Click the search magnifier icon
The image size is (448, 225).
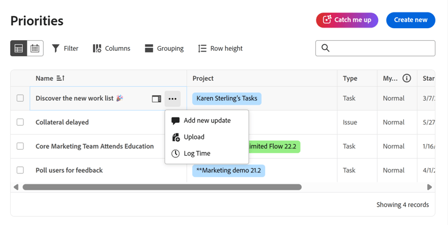click(x=326, y=48)
